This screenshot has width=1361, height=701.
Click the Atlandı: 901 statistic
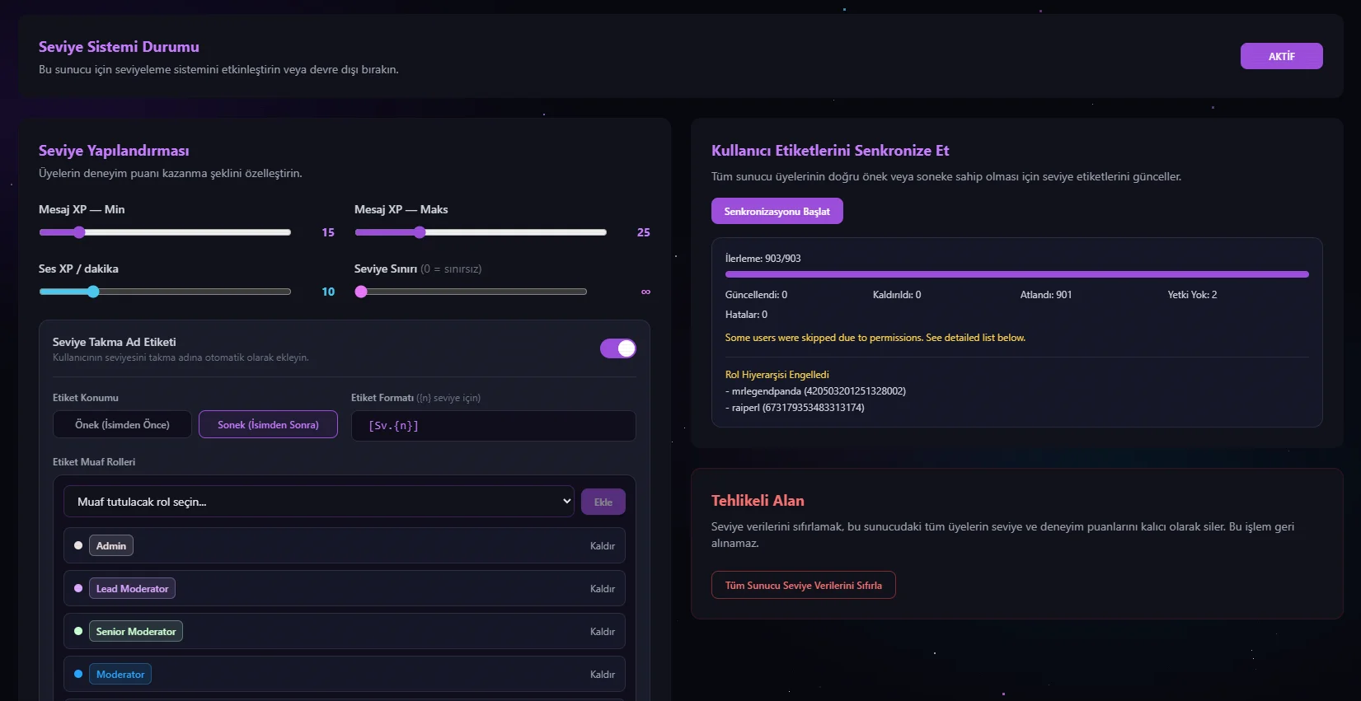point(1046,295)
